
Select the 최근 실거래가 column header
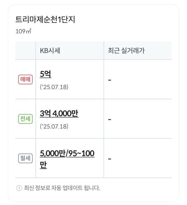(126, 50)
